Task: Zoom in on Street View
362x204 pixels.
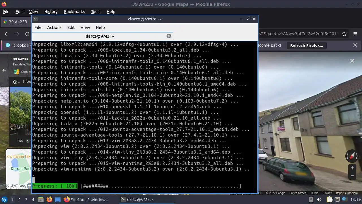Action: coord(352,168)
